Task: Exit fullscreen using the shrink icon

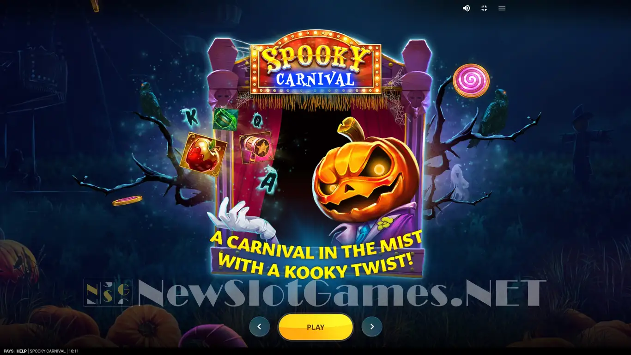Action: pos(484,8)
